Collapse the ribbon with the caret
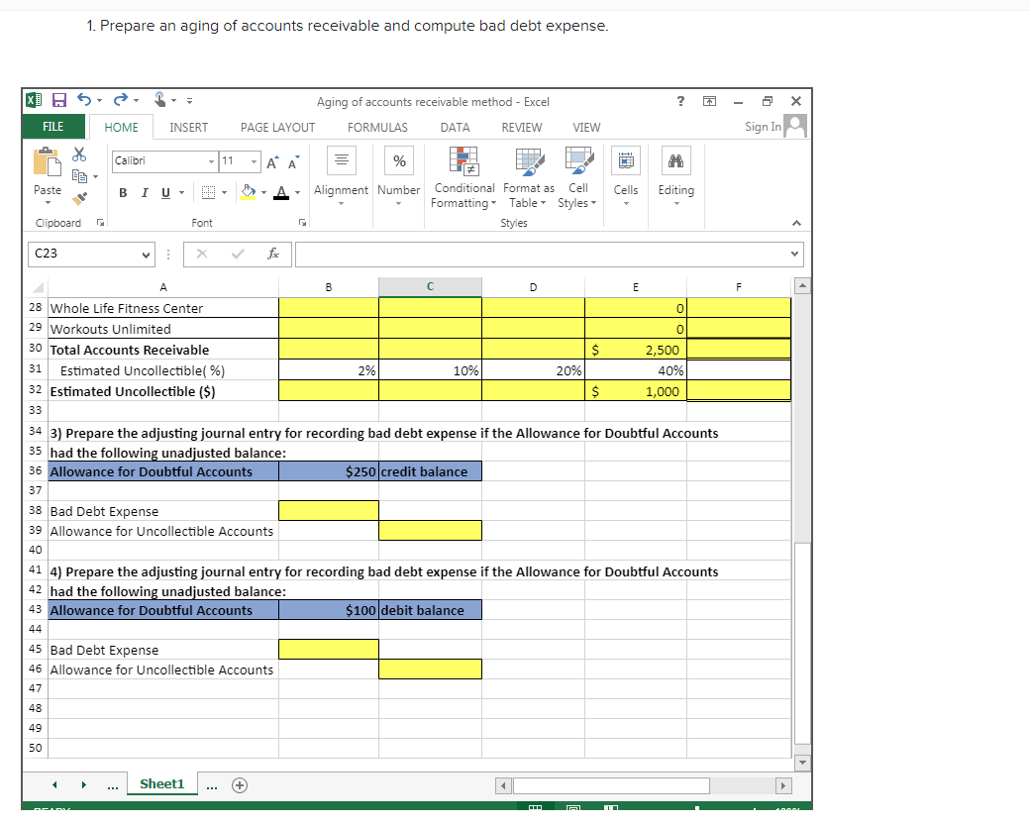The width and height of the screenshot is (1030, 824). tap(797, 223)
